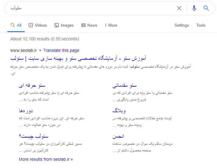Open the سئو حرفه ای sitelink

[32, 86]
